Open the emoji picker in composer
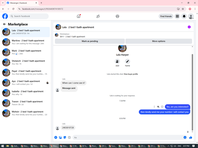 [x=185, y=137]
